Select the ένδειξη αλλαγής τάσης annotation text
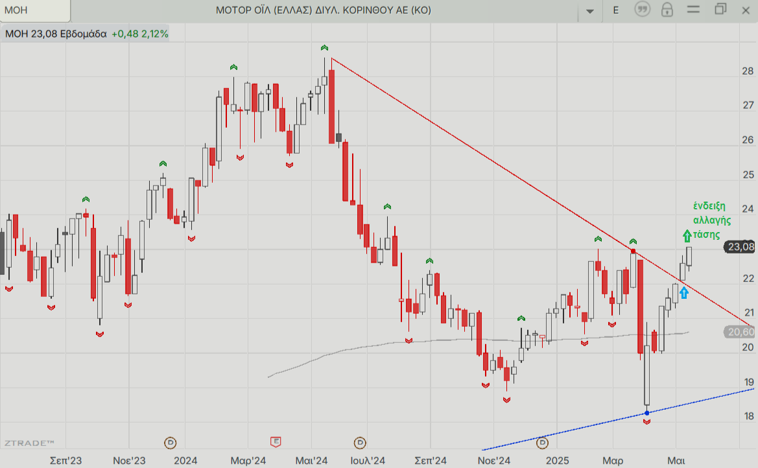Viewport: 758px width, 468px height. point(711,220)
